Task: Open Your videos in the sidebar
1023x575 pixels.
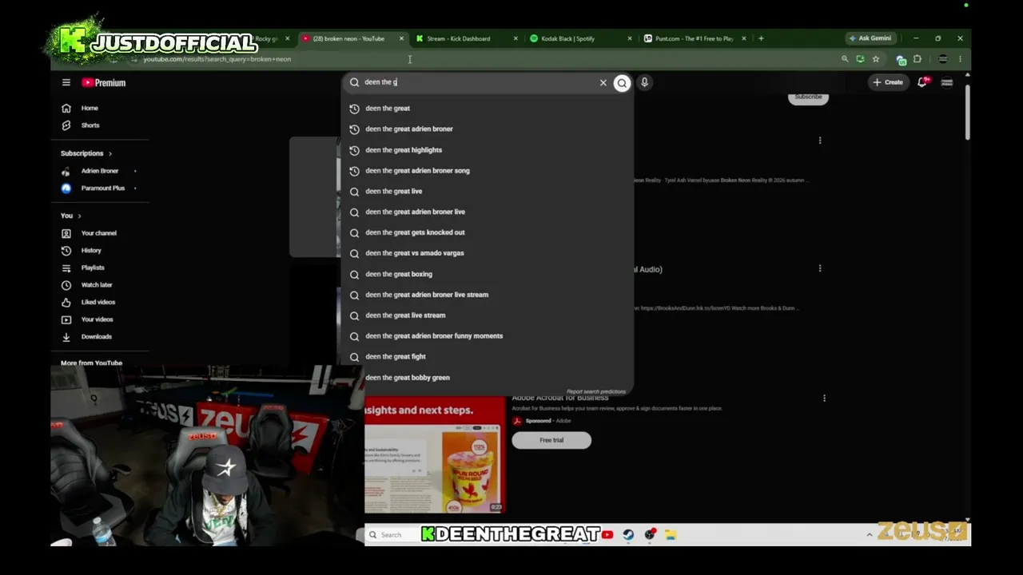Action: pos(97,319)
